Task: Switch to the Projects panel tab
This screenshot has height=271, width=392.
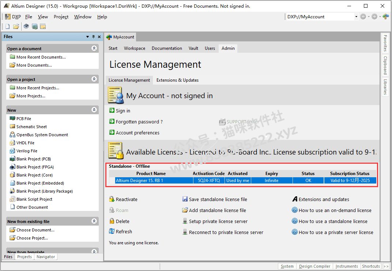Action: pos(24,257)
